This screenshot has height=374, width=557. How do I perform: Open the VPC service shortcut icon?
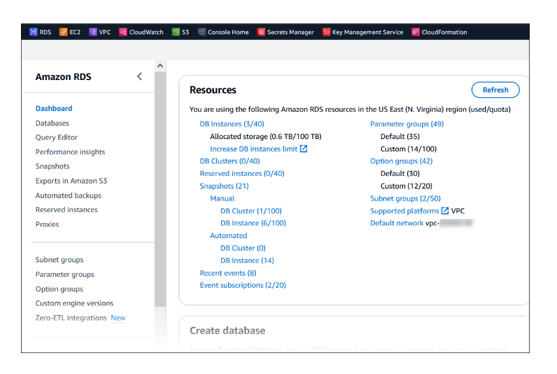[x=93, y=32]
